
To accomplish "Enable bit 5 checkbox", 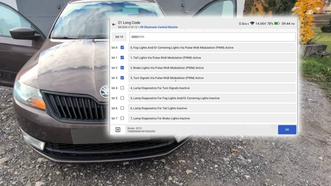I will coord(122,98).
